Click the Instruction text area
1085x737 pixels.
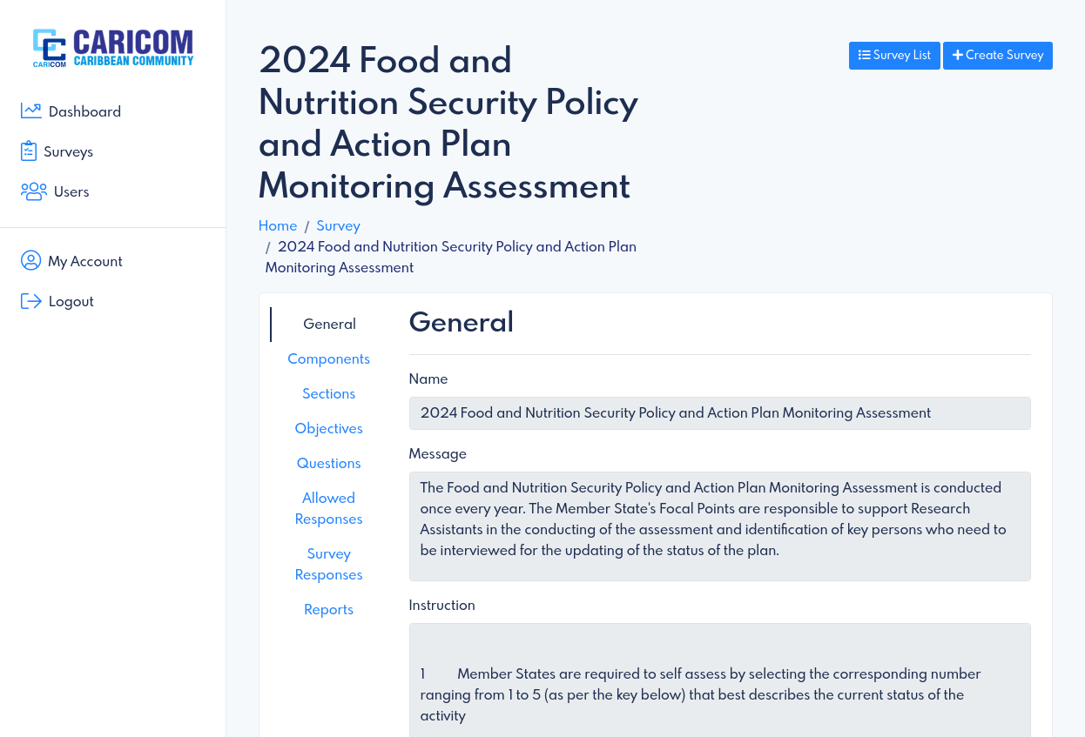720,680
